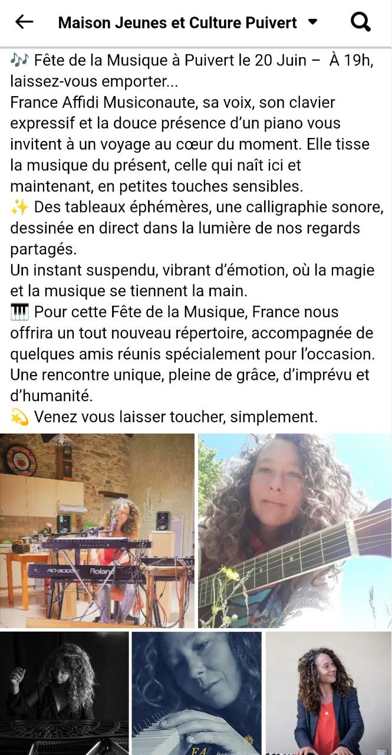Open search with the magnifier icon
Viewport: 392px width, 755px height.
pos(360,22)
